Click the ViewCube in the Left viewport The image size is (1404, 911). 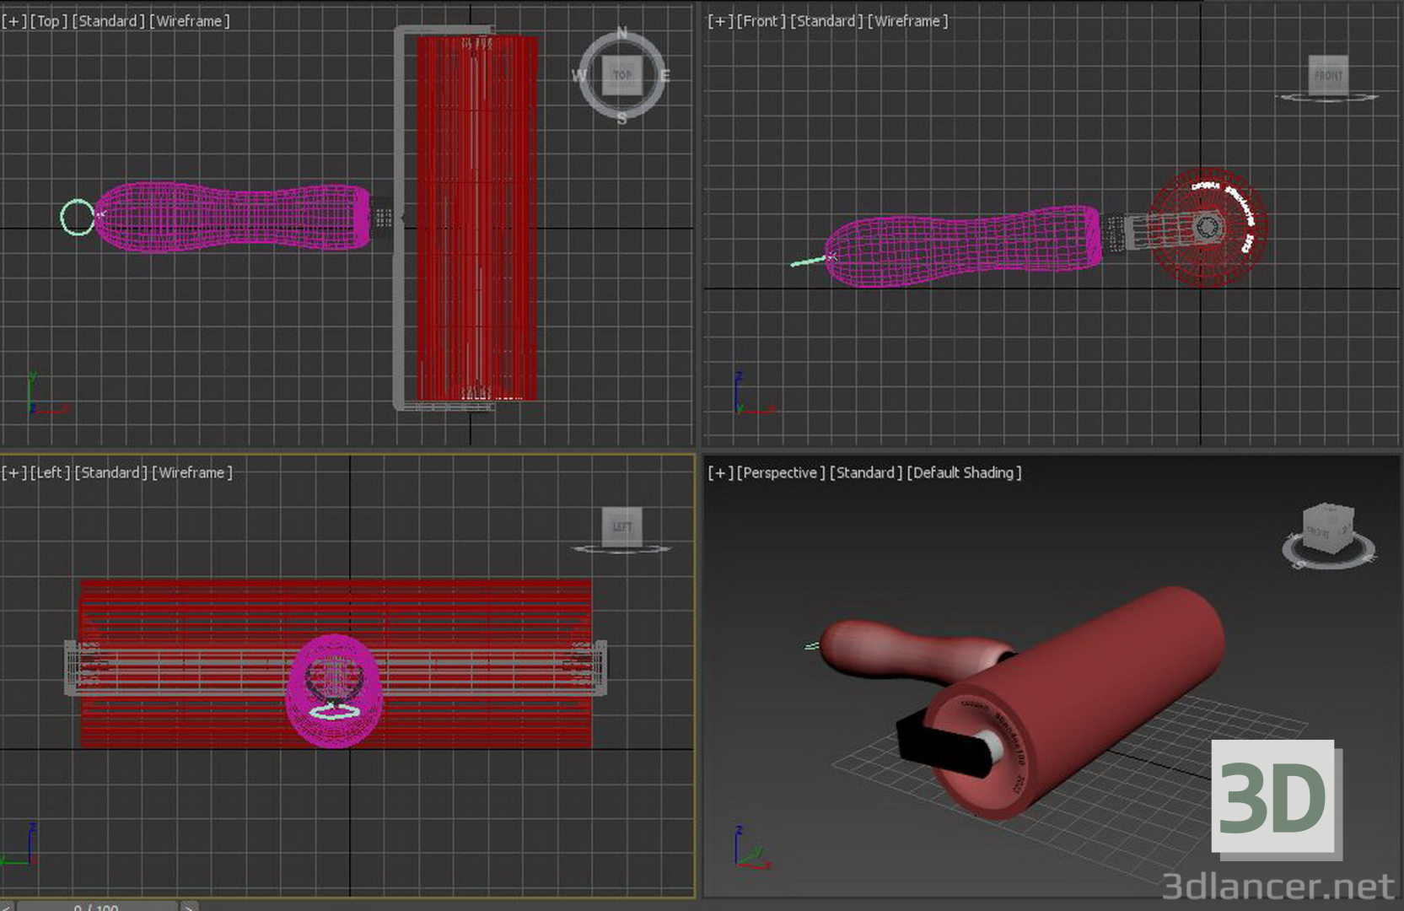tap(622, 526)
